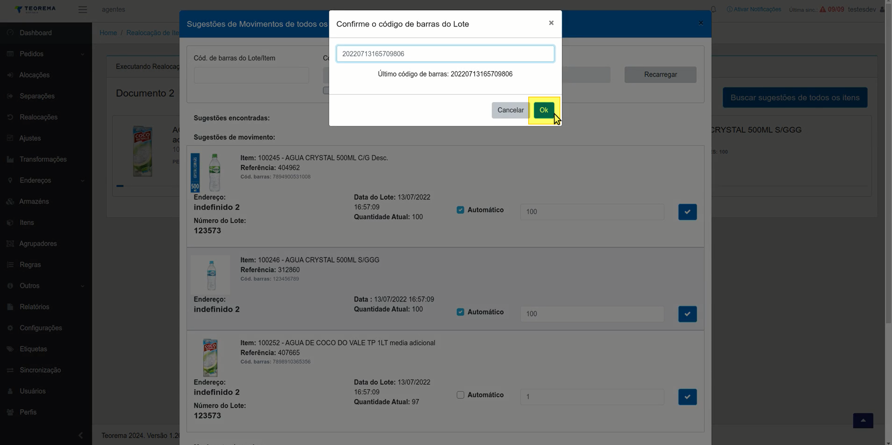Toggle Automático for item 100245

(x=460, y=210)
